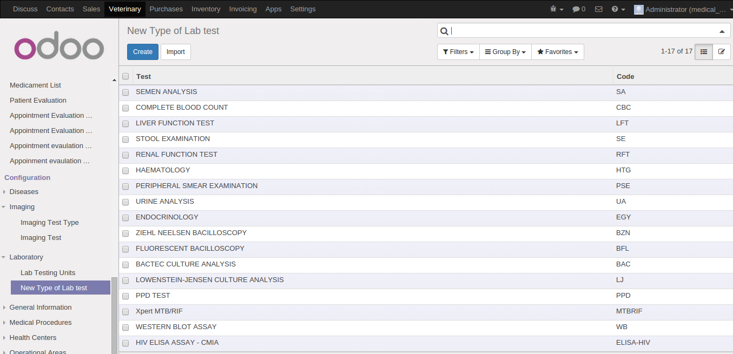Open the conversations chat bubble icon

pos(578,9)
